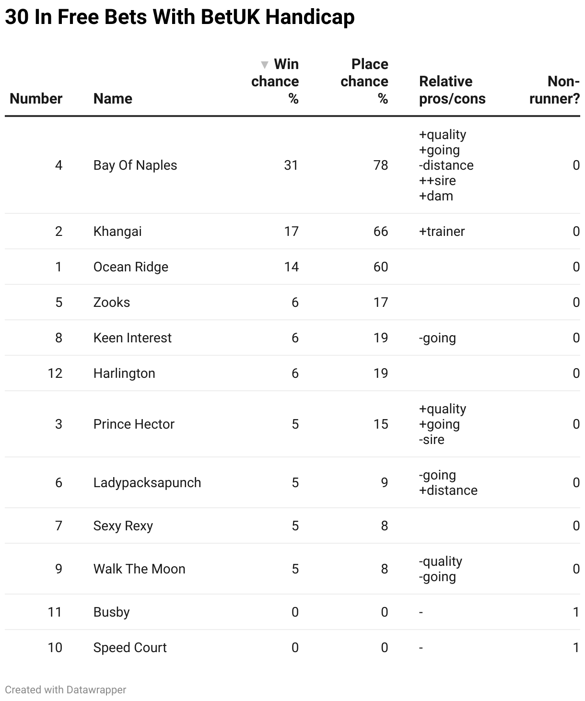
Task: Click the Name column header
Action: click(x=113, y=99)
